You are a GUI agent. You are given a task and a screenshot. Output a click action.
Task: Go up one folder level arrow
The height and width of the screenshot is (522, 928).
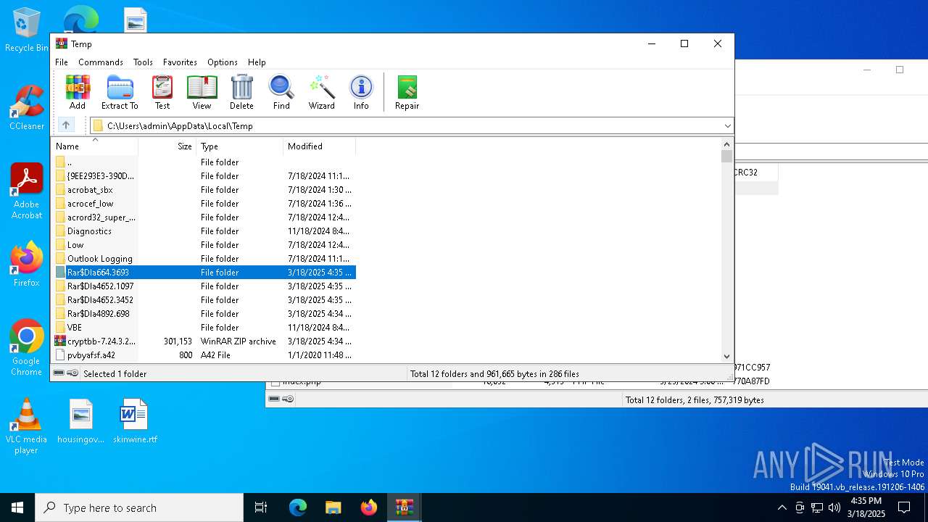pyautogui.click(x=66, y=125)
